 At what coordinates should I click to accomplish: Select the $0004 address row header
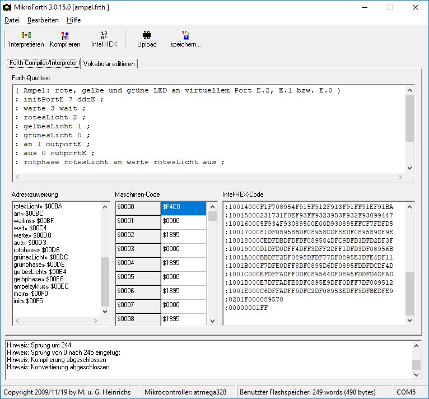pyautogui.click(x=138, y=263)
